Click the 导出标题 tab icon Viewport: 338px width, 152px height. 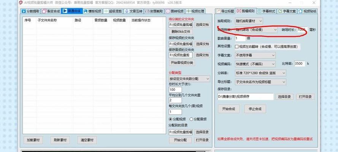point(218,11)
